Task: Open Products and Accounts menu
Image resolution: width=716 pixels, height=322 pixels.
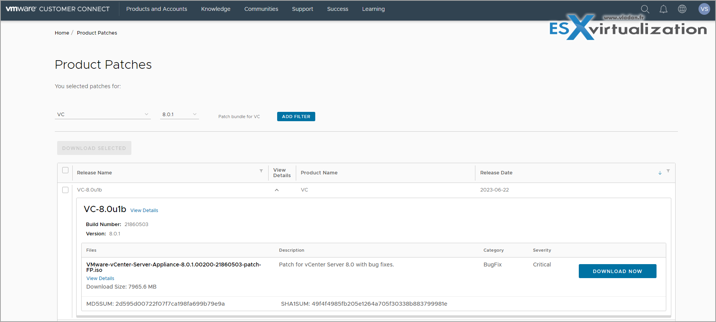Action: coord(157,9)
